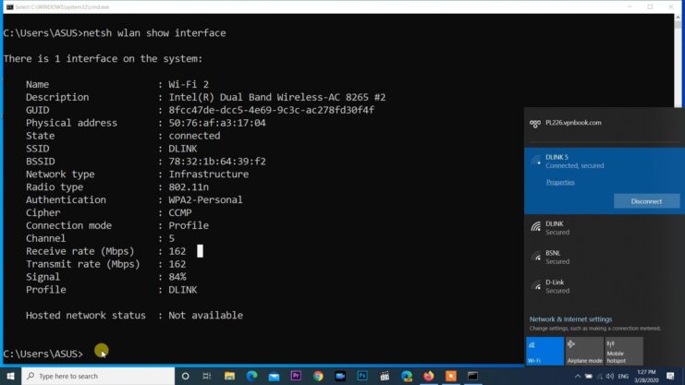Click the taskbar search box

pyautogui.click(x=97, y=377)
